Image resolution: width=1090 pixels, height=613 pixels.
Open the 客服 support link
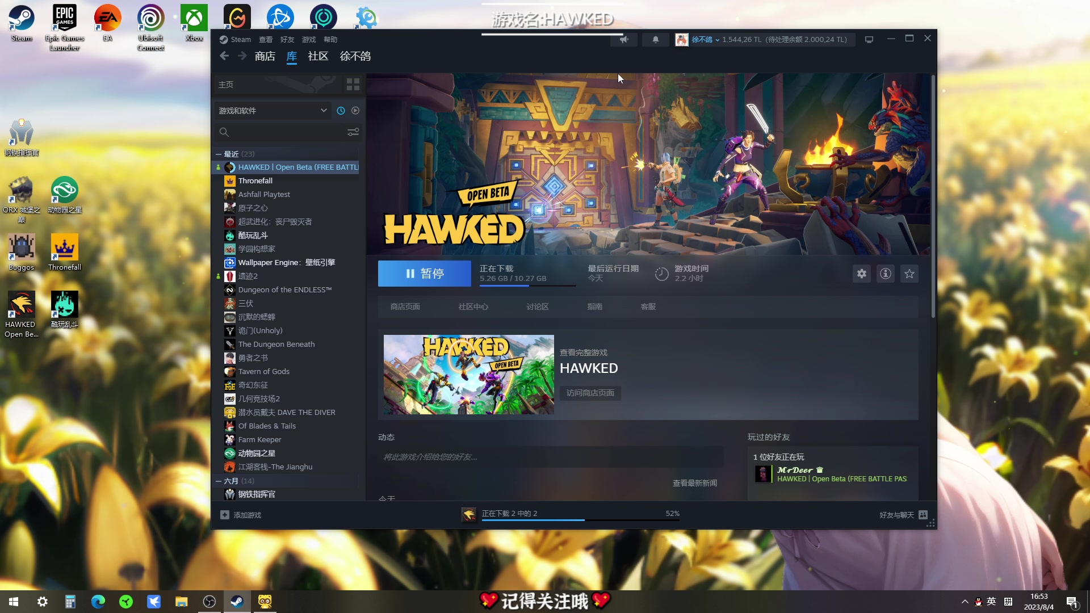[648, 306]
